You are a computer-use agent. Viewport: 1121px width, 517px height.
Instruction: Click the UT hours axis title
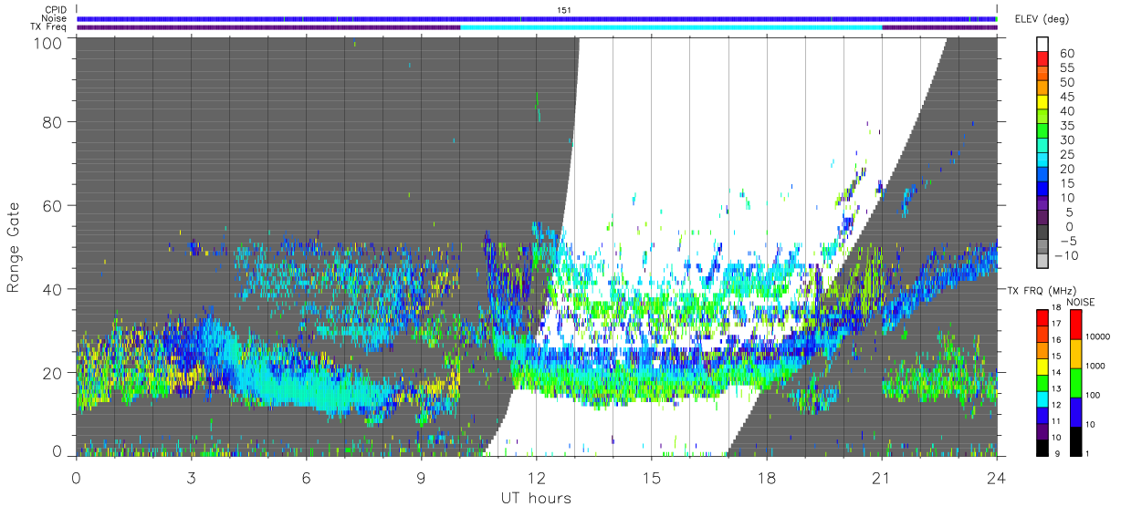point(536,499)
